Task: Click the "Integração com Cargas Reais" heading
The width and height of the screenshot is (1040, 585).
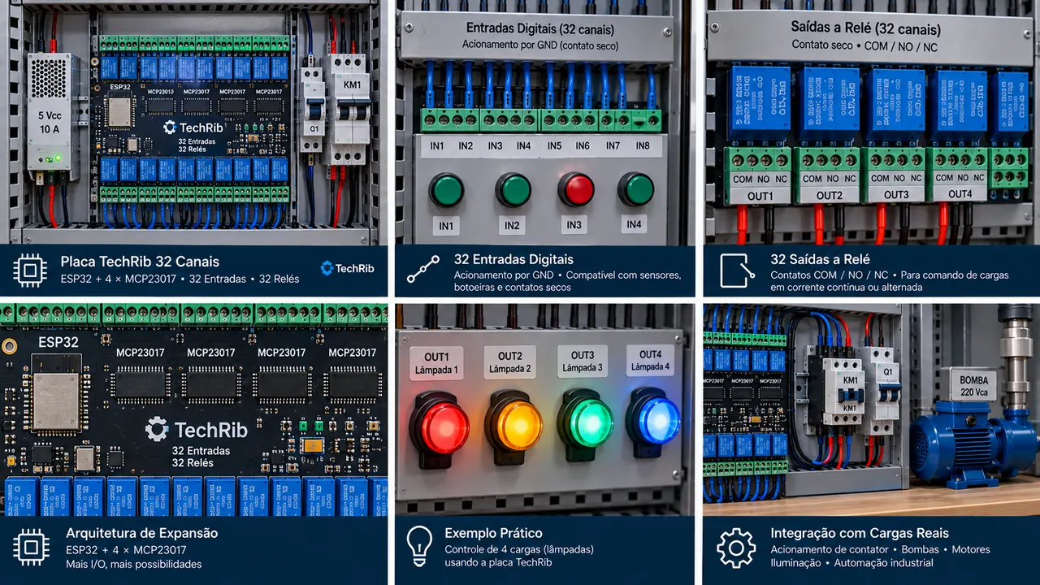Action: [x=860, y=533]
